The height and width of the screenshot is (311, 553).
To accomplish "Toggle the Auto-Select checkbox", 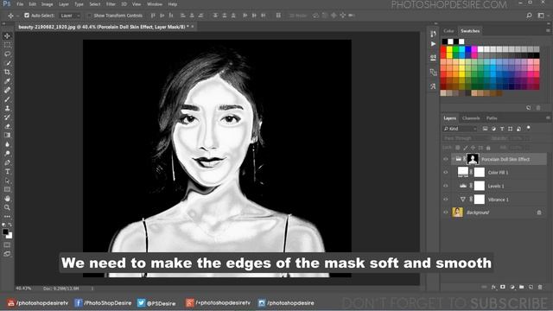I will pyautogui.click(x=27, y=16).
